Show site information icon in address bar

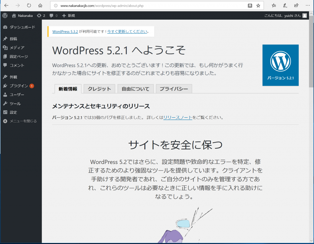(56, 6)
